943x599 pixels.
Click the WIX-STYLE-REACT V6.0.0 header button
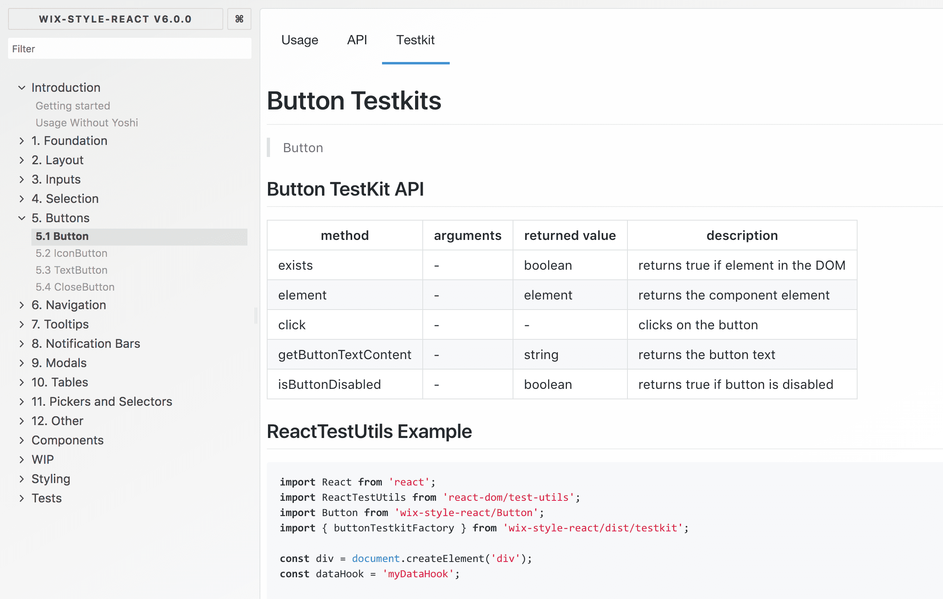[115, 19]
